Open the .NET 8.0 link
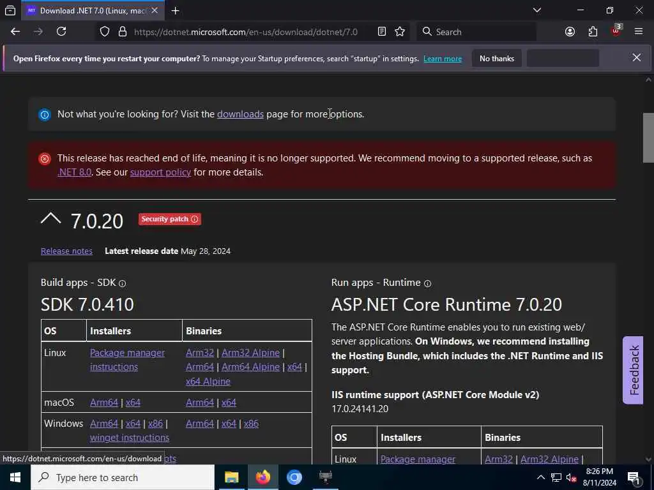654x490 pixels. [74, 172]
